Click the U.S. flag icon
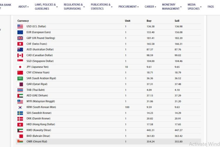 click(20, 26)
